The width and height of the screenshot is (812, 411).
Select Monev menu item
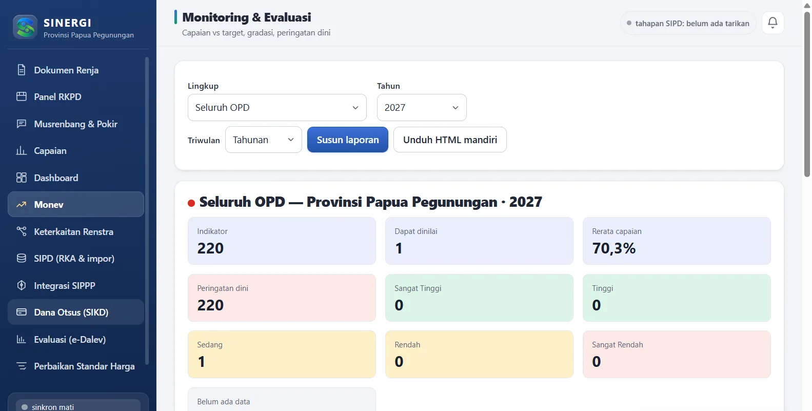point(76,204)
